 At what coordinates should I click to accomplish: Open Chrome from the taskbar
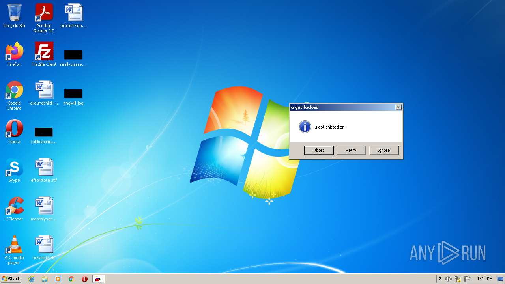pyautogui.click(x=71, y=279)
